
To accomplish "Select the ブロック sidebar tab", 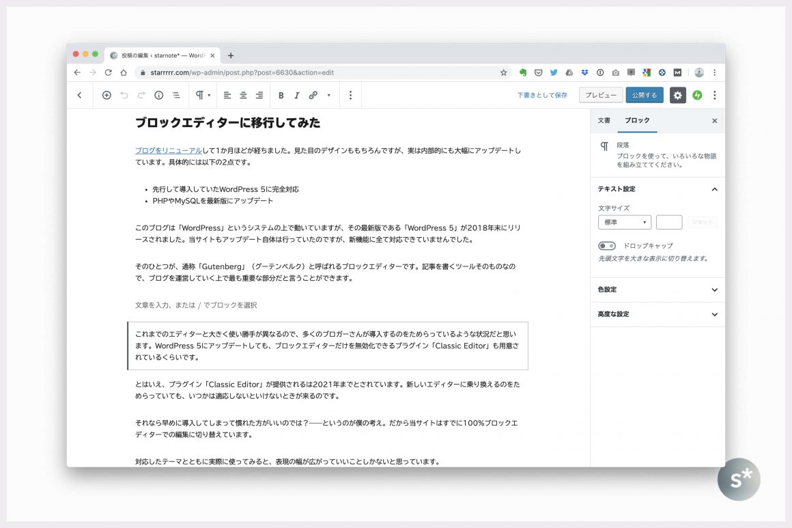I will [x=637, y=120].
